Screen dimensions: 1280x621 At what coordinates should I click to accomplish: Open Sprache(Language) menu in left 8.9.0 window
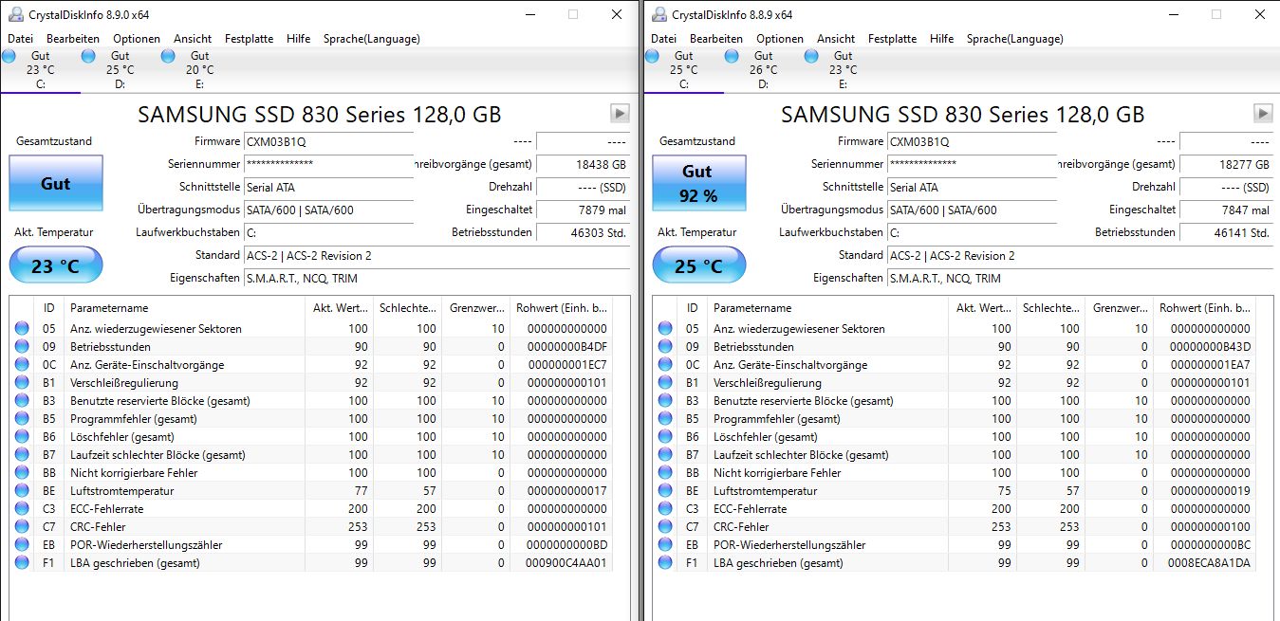tap(372, 39)
